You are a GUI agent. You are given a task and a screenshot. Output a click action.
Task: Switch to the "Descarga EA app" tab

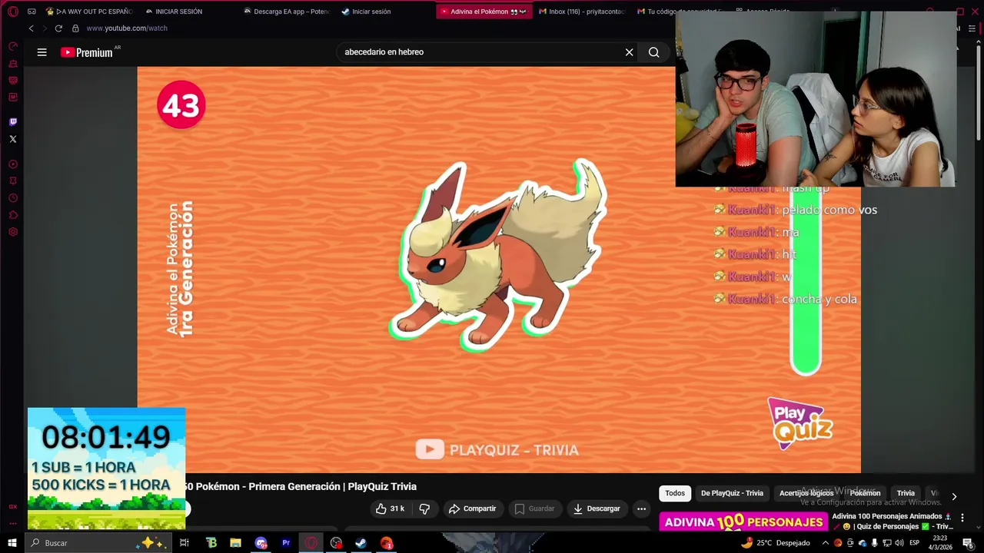tap(287, 12)
